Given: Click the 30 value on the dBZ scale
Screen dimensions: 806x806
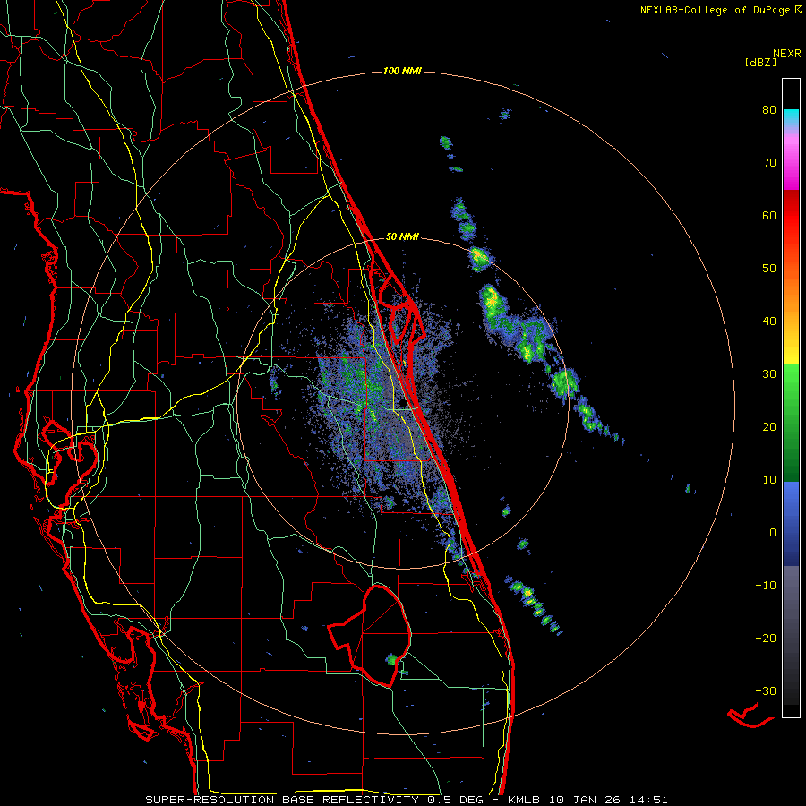Looking at the screenshot, I should coord(769,373).
